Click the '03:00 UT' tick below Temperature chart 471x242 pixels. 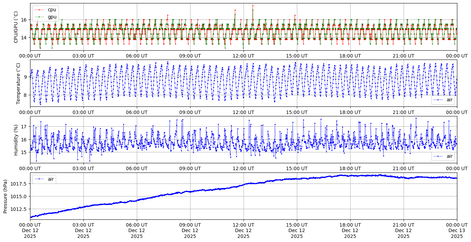[83, 112]
